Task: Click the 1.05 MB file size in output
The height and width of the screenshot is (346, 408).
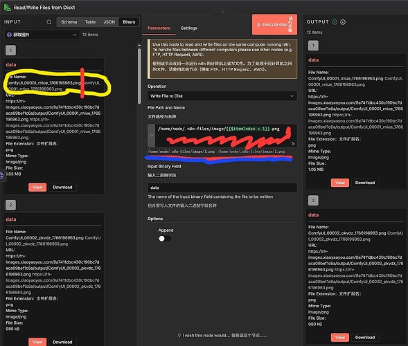Action: (316, 170)
